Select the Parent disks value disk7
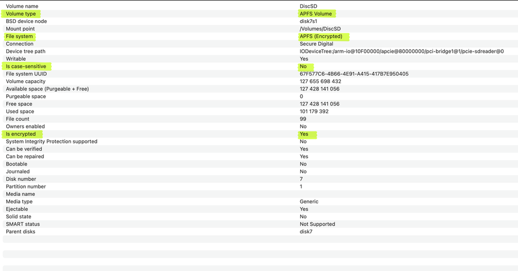The width and height of the screenshot is (518, 271). tap(306, 232)
